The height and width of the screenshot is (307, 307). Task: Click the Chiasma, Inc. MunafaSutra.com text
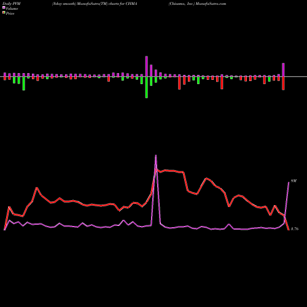point(197,4)
